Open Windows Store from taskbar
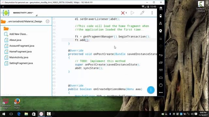 (34, 114)
